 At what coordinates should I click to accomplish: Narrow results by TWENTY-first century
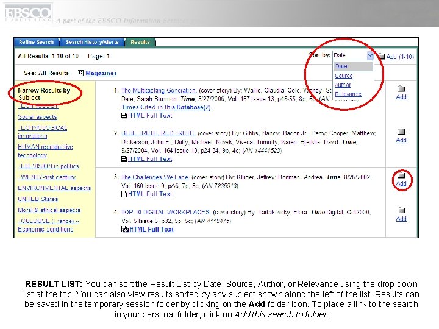pyautogui.click(x=47, y=177)
